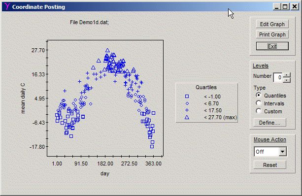This screenshot has height=196, width=302.
Task: Click the 272.50 x-axis tick label
Action: (x=129, y=163)
